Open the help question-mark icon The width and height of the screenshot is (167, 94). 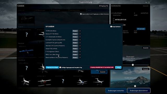[149, 2]
